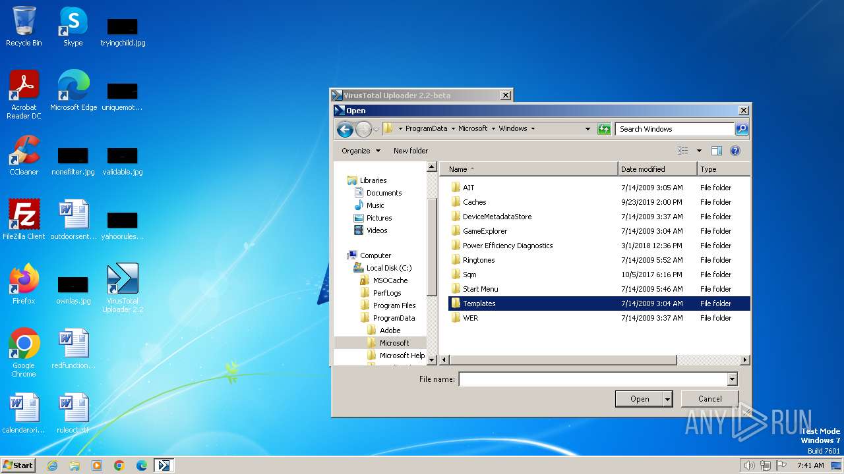Select Music library in navigation tree

[x=375, y=205]
